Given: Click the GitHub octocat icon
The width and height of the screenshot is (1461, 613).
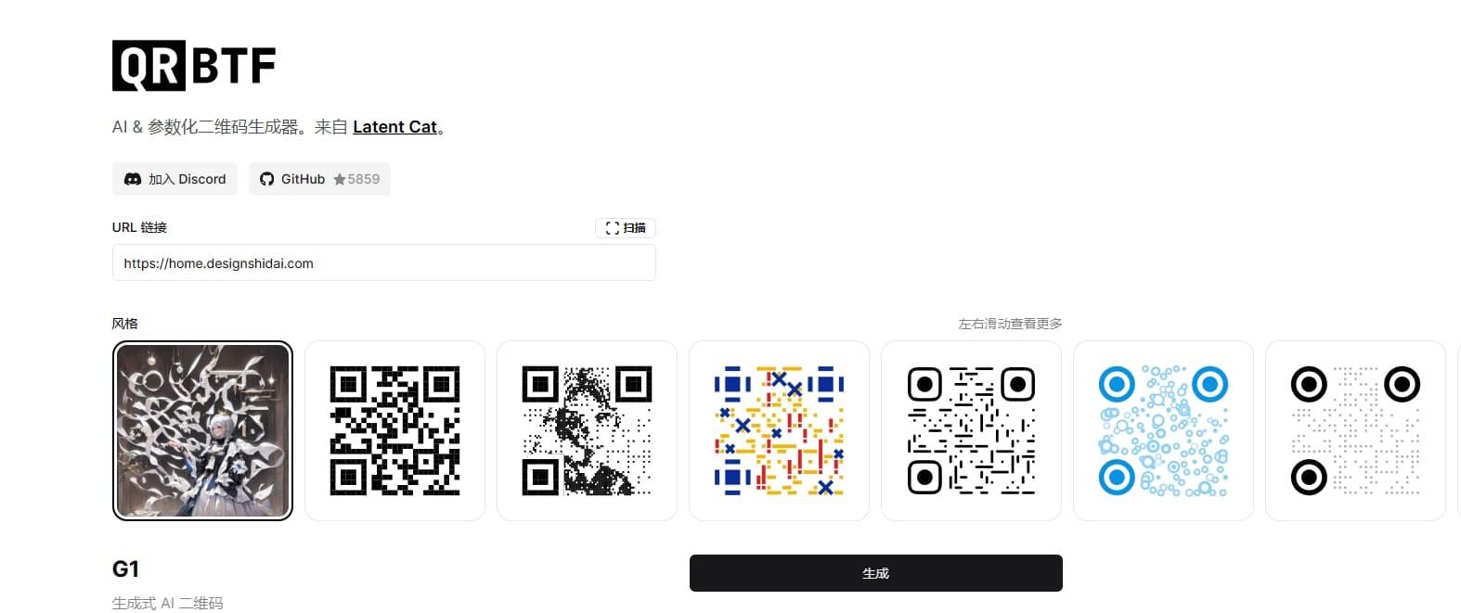Looking at the screenshot, I should pos(267,179).
